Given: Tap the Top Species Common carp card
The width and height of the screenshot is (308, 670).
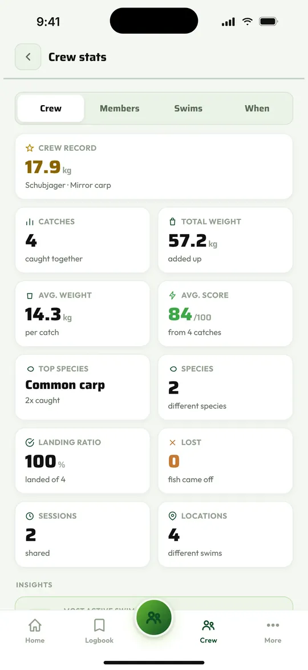Looking at the screenshot, I should (82, 387).
